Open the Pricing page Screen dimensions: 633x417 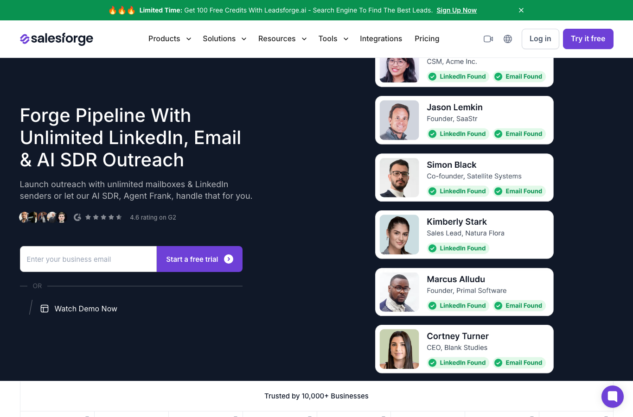tap(427, 39)
